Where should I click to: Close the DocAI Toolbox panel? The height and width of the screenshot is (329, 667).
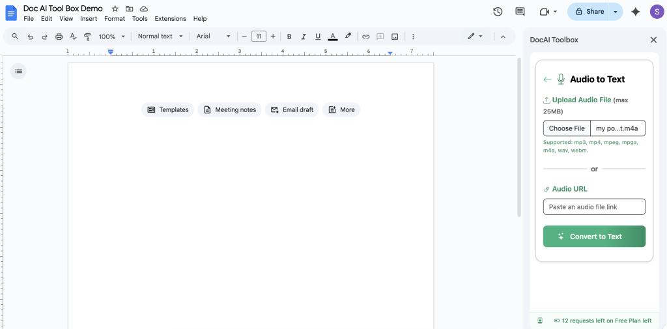[653, 40]
